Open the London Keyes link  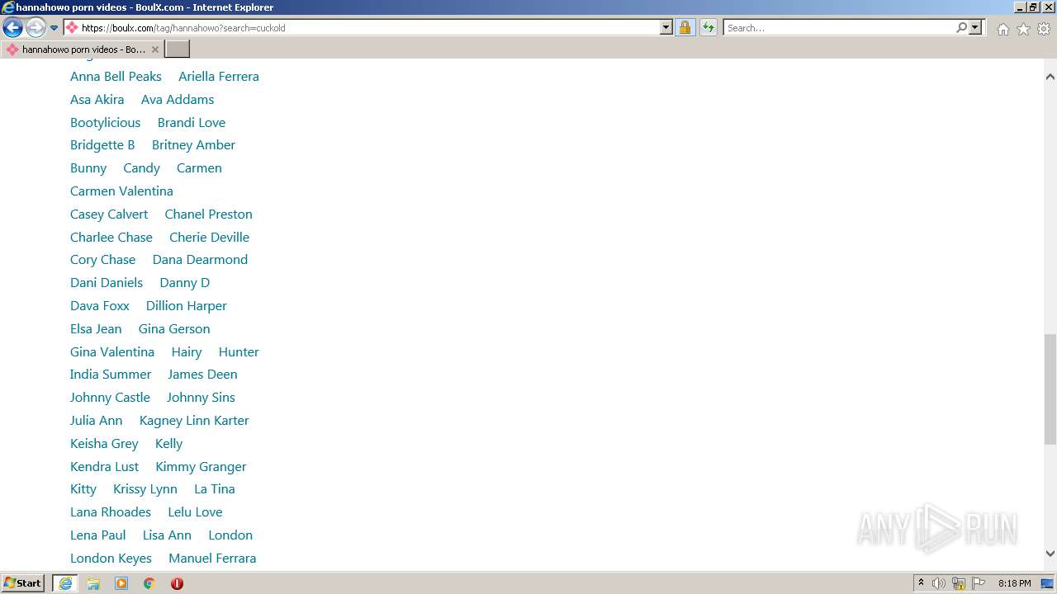click(x=111, y=558)
